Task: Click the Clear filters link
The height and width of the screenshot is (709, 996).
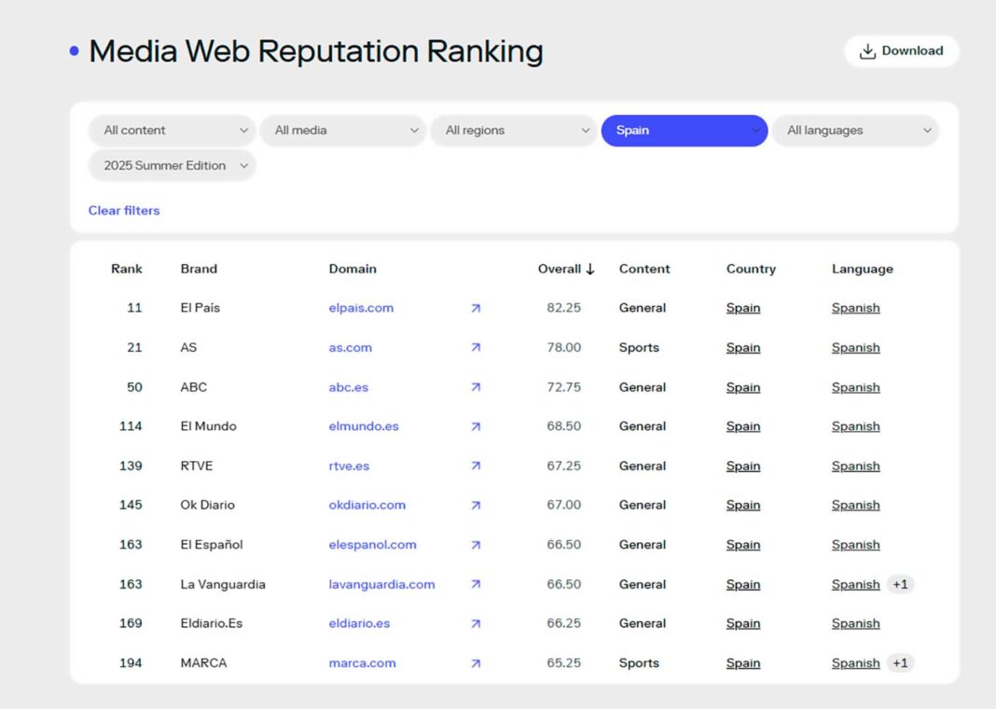Action: [x=124, y=211]
